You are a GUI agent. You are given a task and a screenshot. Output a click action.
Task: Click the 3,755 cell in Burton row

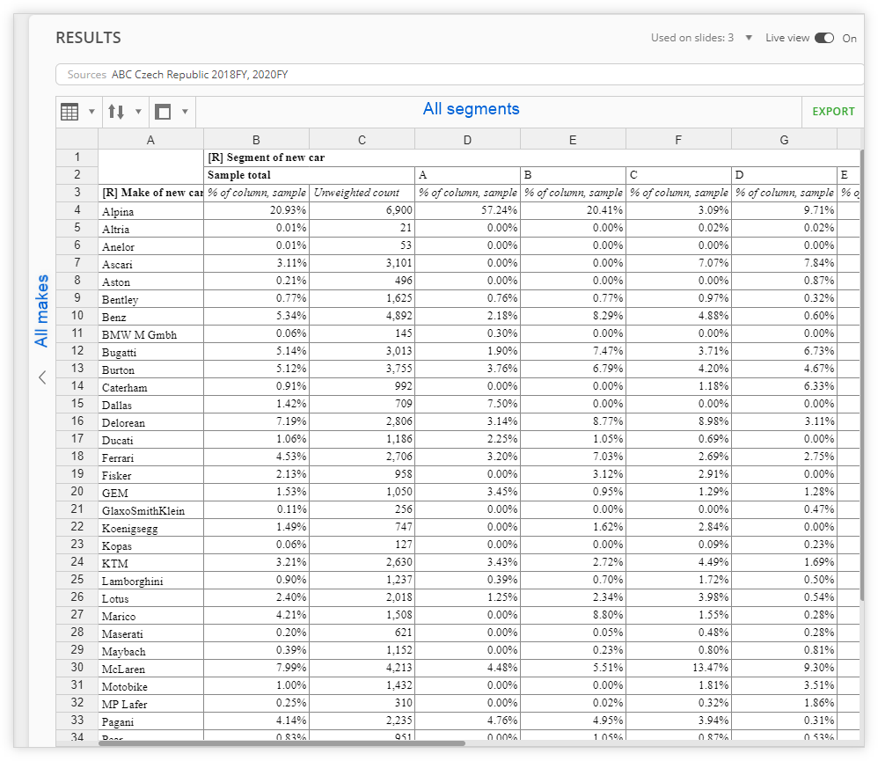[x=362, y=369]
